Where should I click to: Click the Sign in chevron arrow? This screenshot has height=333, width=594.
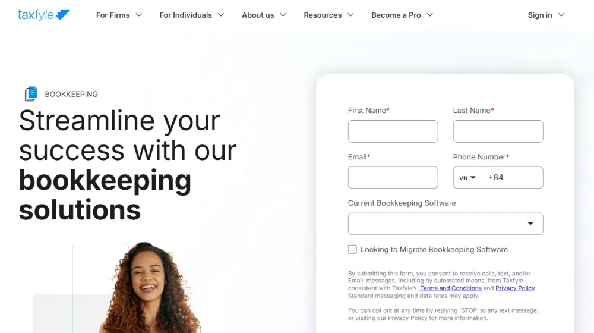[x=561, y=15]
